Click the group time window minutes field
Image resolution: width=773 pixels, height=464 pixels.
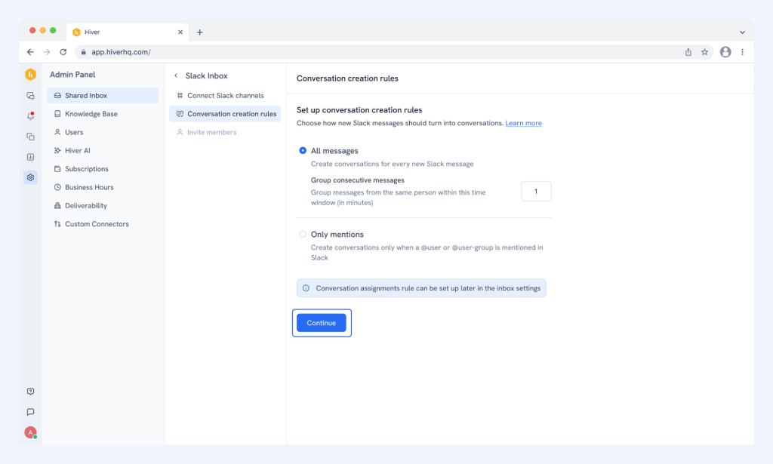pyautogui.click(x=537, y=191)
